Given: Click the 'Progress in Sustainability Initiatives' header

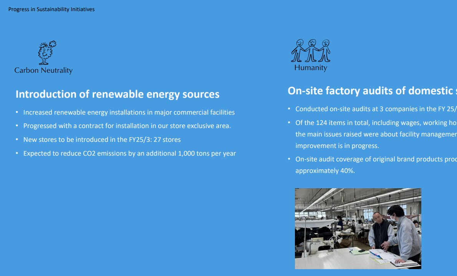Looking at the screenshot, I should click(51, 9).
